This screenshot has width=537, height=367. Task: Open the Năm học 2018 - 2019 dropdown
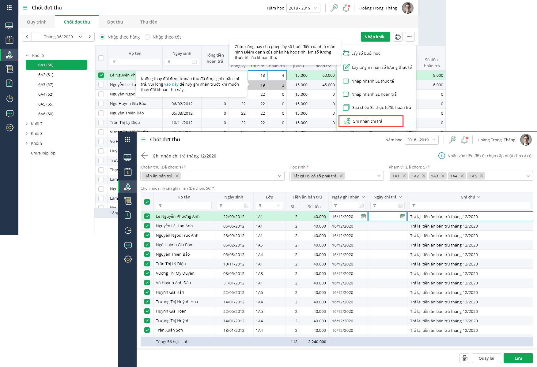click(303, 8)
